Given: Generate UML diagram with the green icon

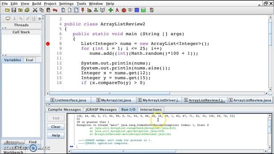Looking at the screenshot, I should (96, 10).
